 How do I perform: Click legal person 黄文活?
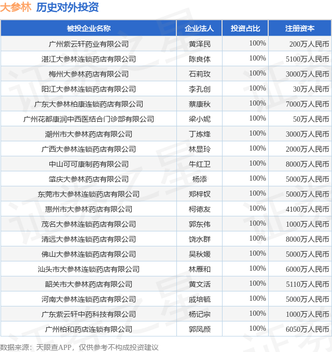[x=200, y=284]
